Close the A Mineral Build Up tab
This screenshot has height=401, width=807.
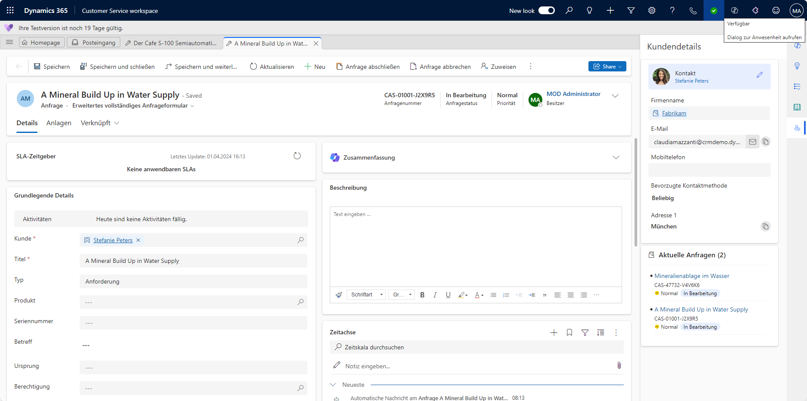[x=316, y=43]
